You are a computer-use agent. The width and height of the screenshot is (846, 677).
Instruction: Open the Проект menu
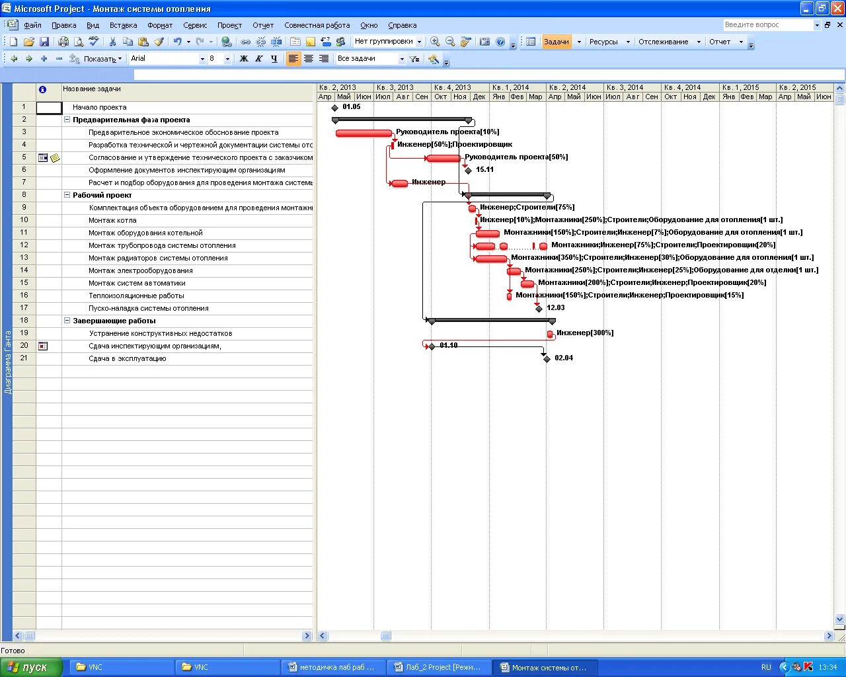tap(229, 25)
